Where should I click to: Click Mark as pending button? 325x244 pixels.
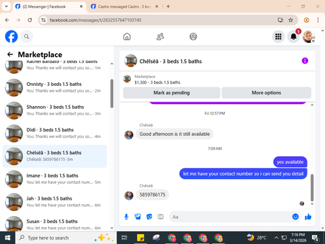[x=172, y=93]
